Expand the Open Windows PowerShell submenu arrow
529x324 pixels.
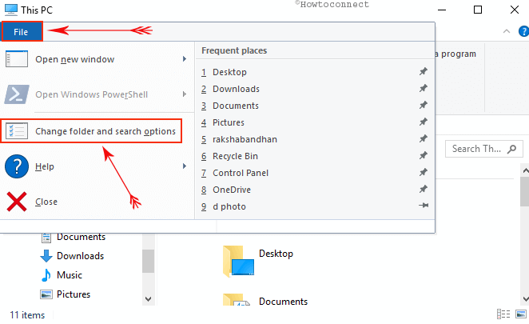tap(185, 94)
